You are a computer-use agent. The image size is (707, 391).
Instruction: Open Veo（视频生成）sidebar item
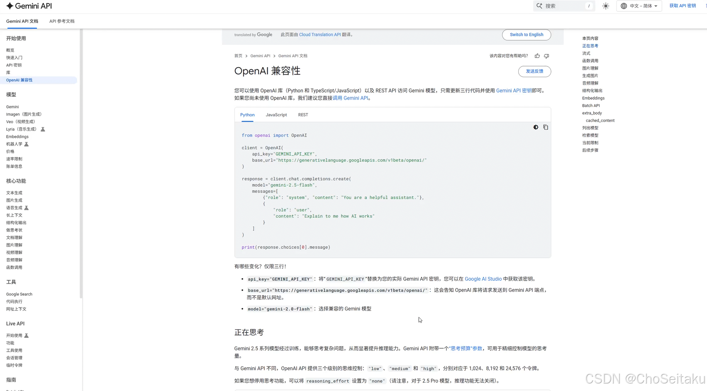(21, 122)
